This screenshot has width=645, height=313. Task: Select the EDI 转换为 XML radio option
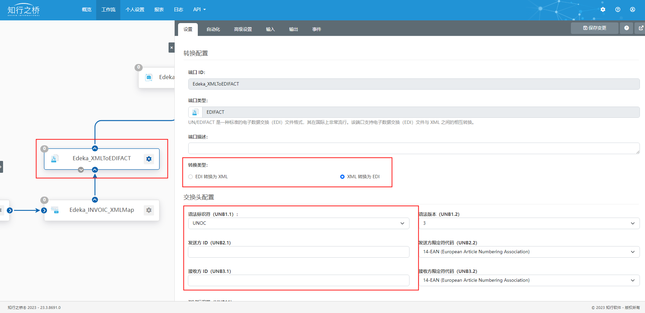pyautogui.click(x=191, y=177)
